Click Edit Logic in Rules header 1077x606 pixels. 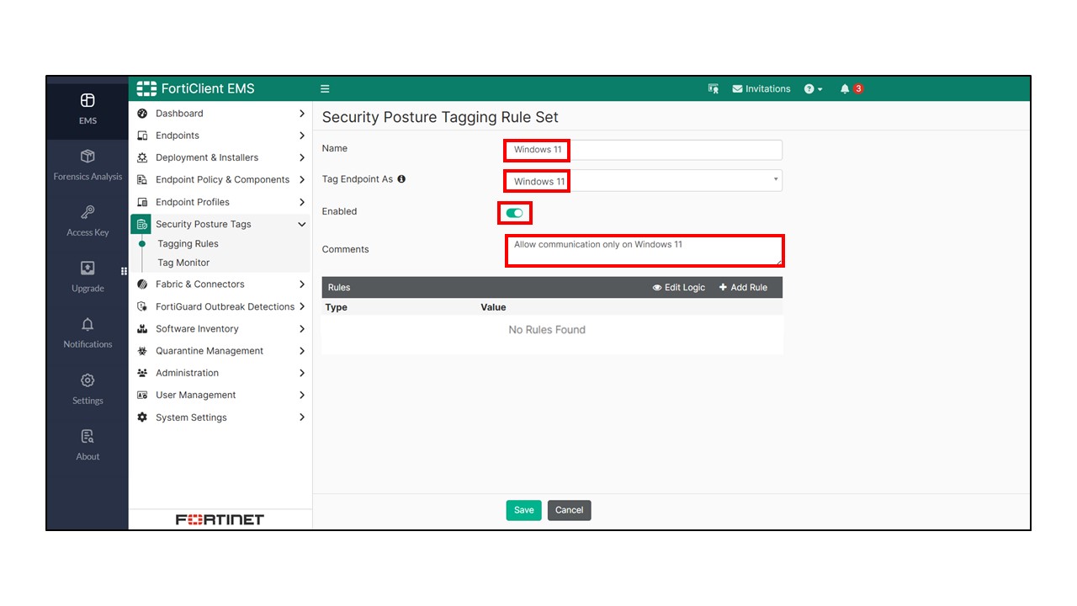[x=679, y=288]
